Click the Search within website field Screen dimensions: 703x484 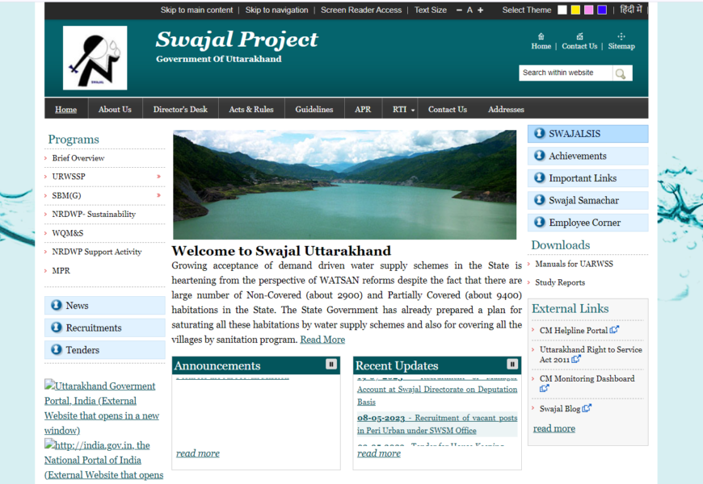point(565,73)
